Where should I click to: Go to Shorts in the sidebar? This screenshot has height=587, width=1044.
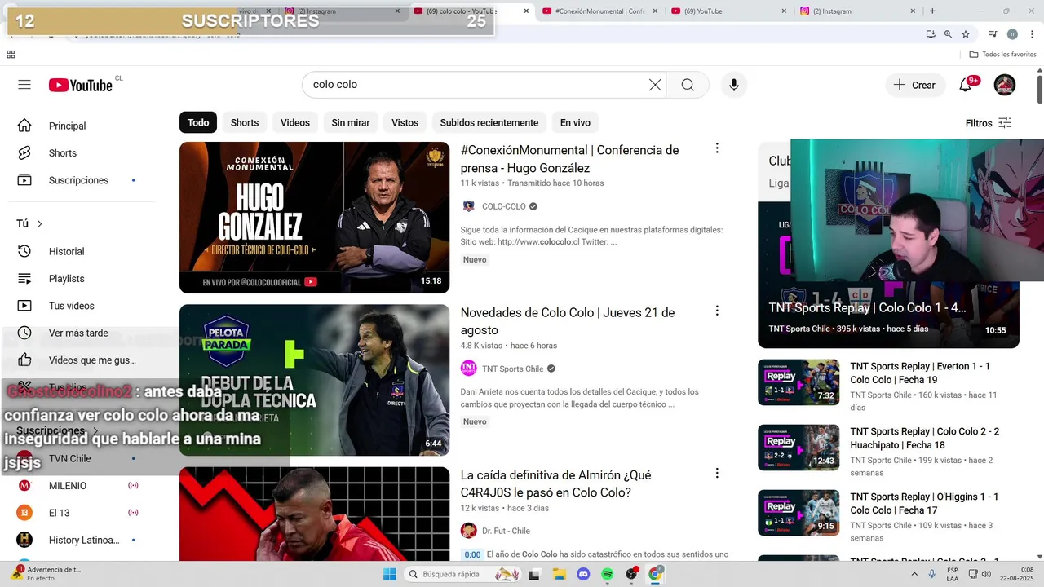click(x=62, y=153)
